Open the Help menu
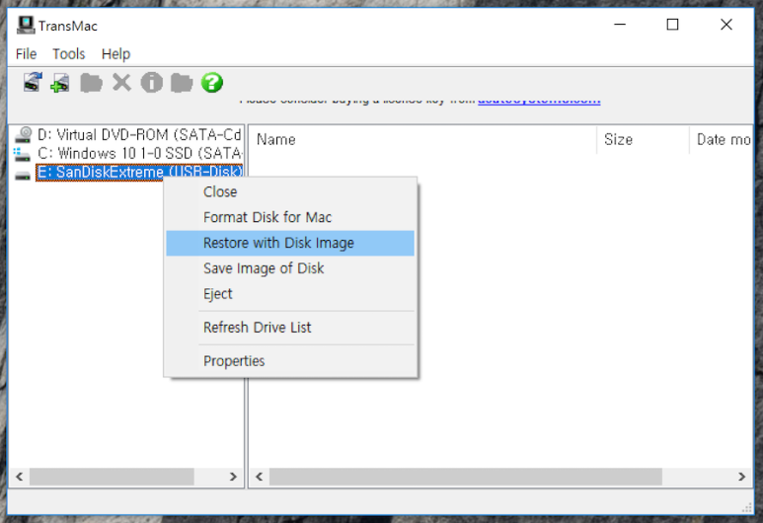Screen dimensions: 763x523 tap(115, 54)
